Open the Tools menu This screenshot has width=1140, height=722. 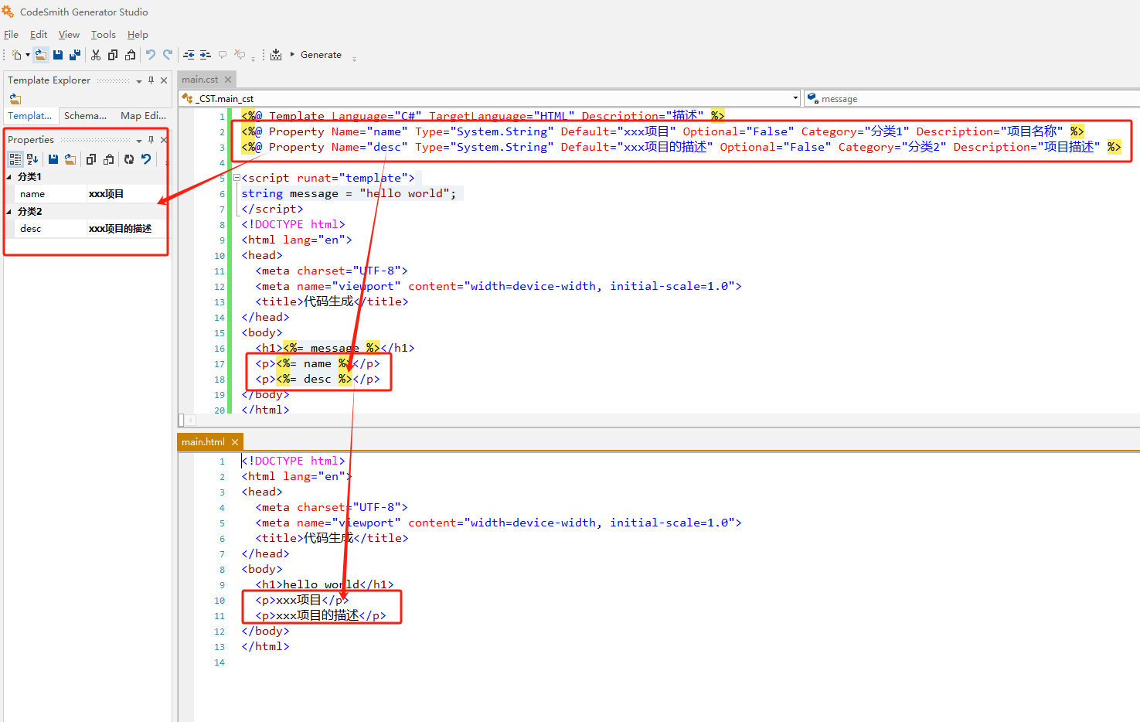click(103, 35)
